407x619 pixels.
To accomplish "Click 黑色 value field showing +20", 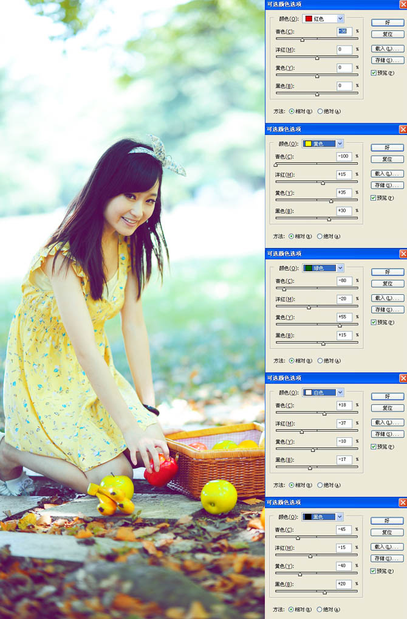I will pyautogui.click(x=344, y=584).
